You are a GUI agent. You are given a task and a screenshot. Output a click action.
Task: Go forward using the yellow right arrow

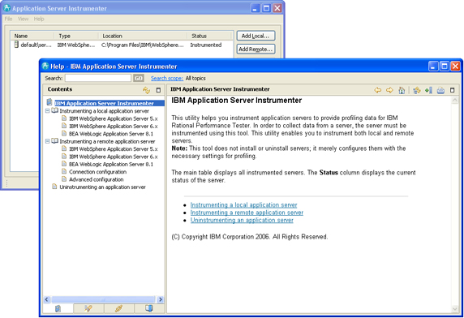tap(389, 90)
